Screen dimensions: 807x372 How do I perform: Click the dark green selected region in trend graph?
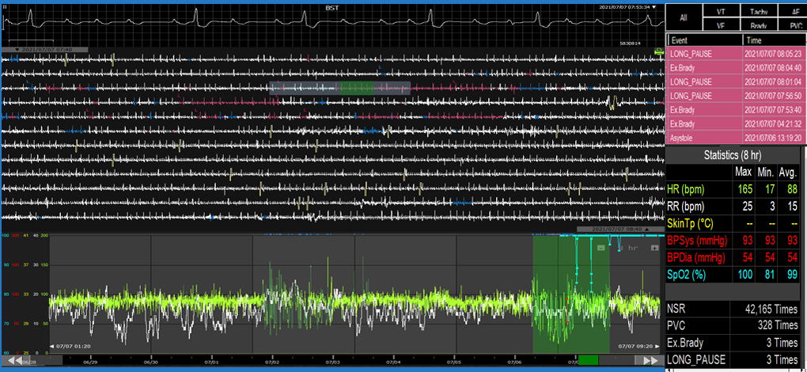(x=570, y=294)
